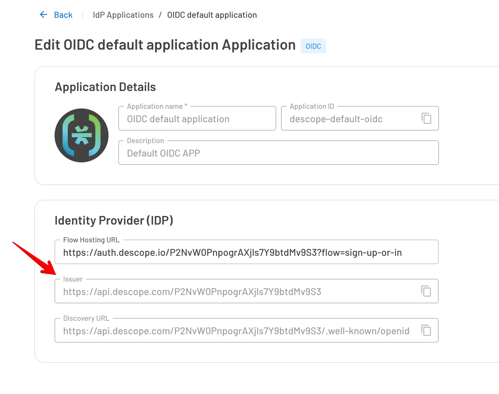Click the back arrow icon
Screen dimensions: 499x394
pyautogui.click(x=43, y=14)
